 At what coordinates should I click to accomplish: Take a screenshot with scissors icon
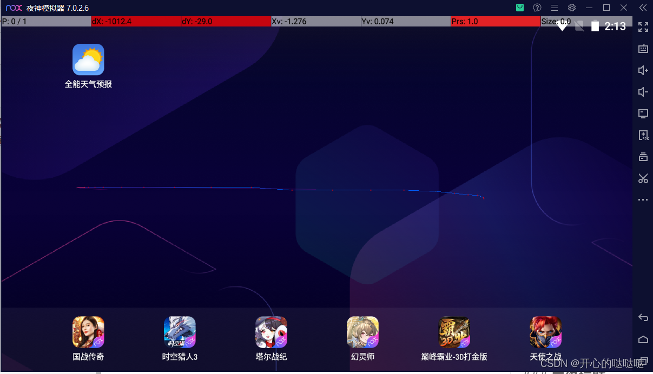[x=643, y=178]
